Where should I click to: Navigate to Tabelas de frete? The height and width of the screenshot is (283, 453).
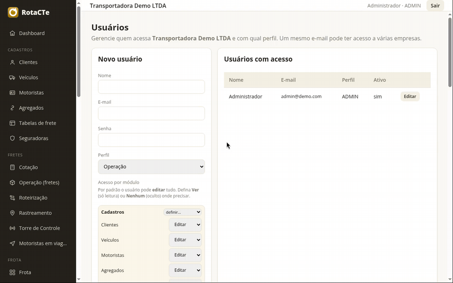pyautogui.click(x=38, y=123)
